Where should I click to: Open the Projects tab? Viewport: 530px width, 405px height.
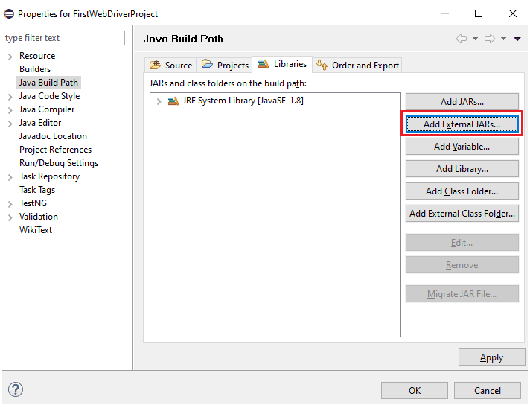tap(225, 66)
